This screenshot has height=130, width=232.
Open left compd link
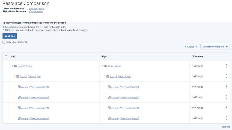click(x=25, y=119)
